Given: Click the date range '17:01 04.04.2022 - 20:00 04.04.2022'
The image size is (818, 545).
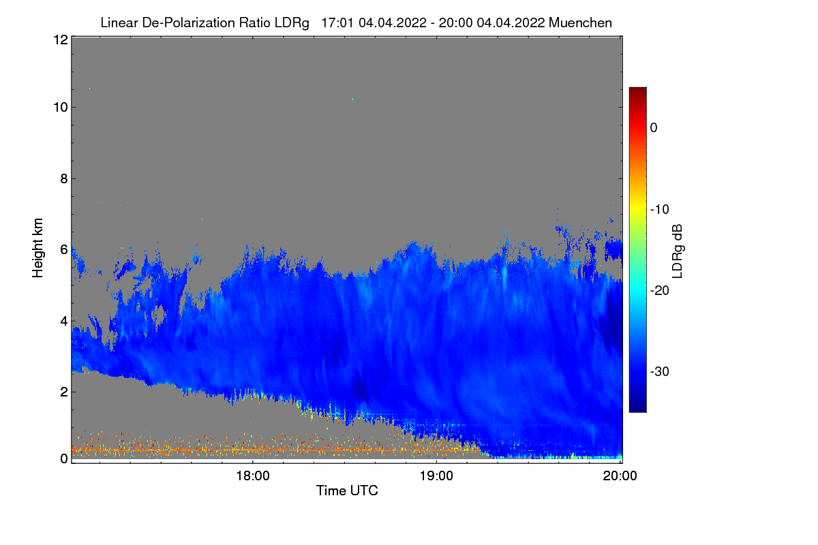Looking at the screenshot, I should (432, 22).
